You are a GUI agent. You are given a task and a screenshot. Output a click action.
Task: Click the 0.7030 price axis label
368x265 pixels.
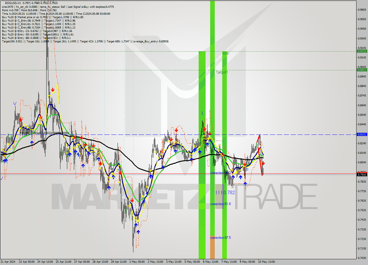362,258
